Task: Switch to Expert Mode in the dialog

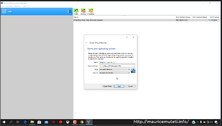Action: [107, 86]
